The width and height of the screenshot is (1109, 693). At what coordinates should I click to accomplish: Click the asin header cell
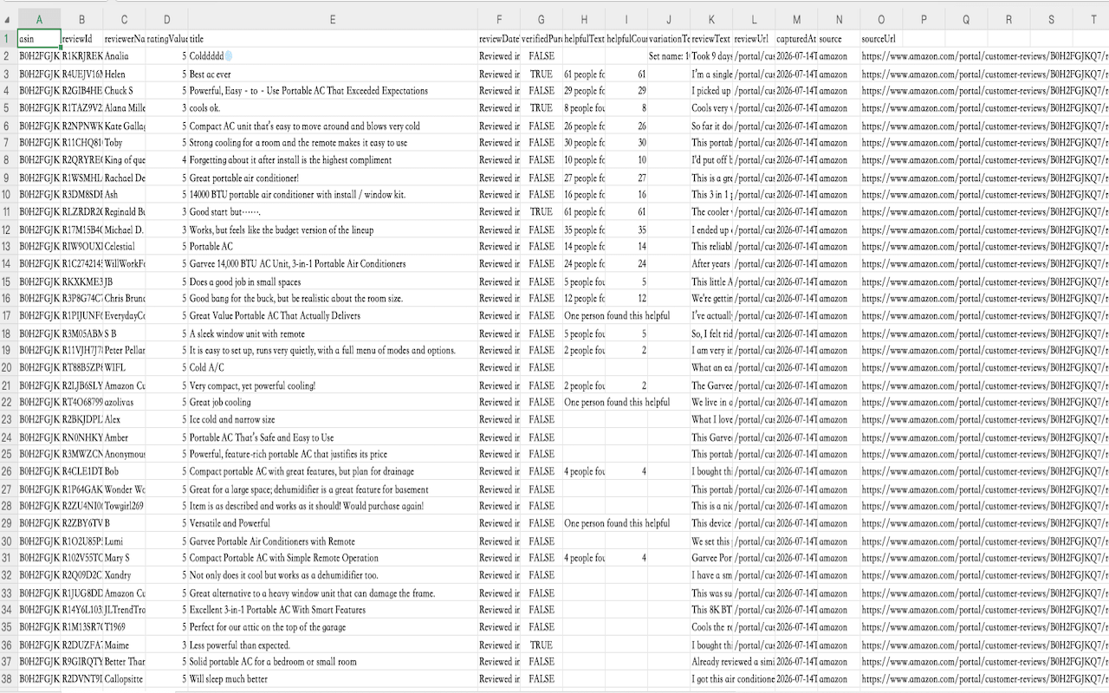pyautogui.click(x=39, y=39)
